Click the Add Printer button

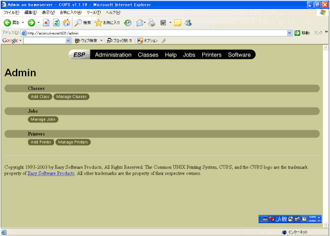[41, 142]
